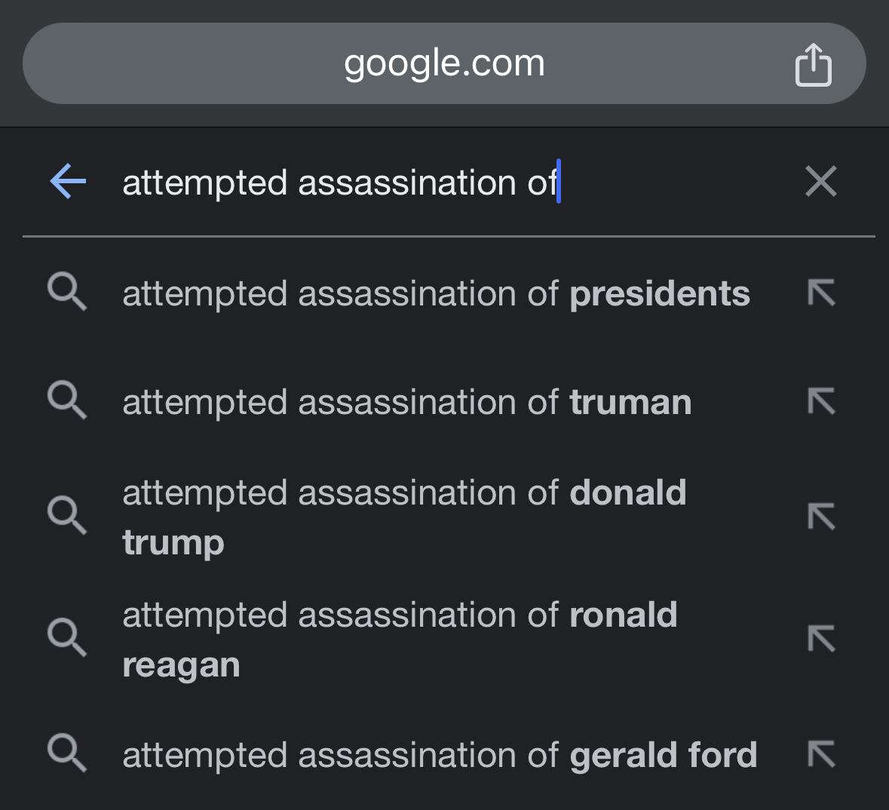This screenshot has height=810, width=889.
Task: Click magnifier icon beside donald trump suggestion
Action: [x=67, y=515]
